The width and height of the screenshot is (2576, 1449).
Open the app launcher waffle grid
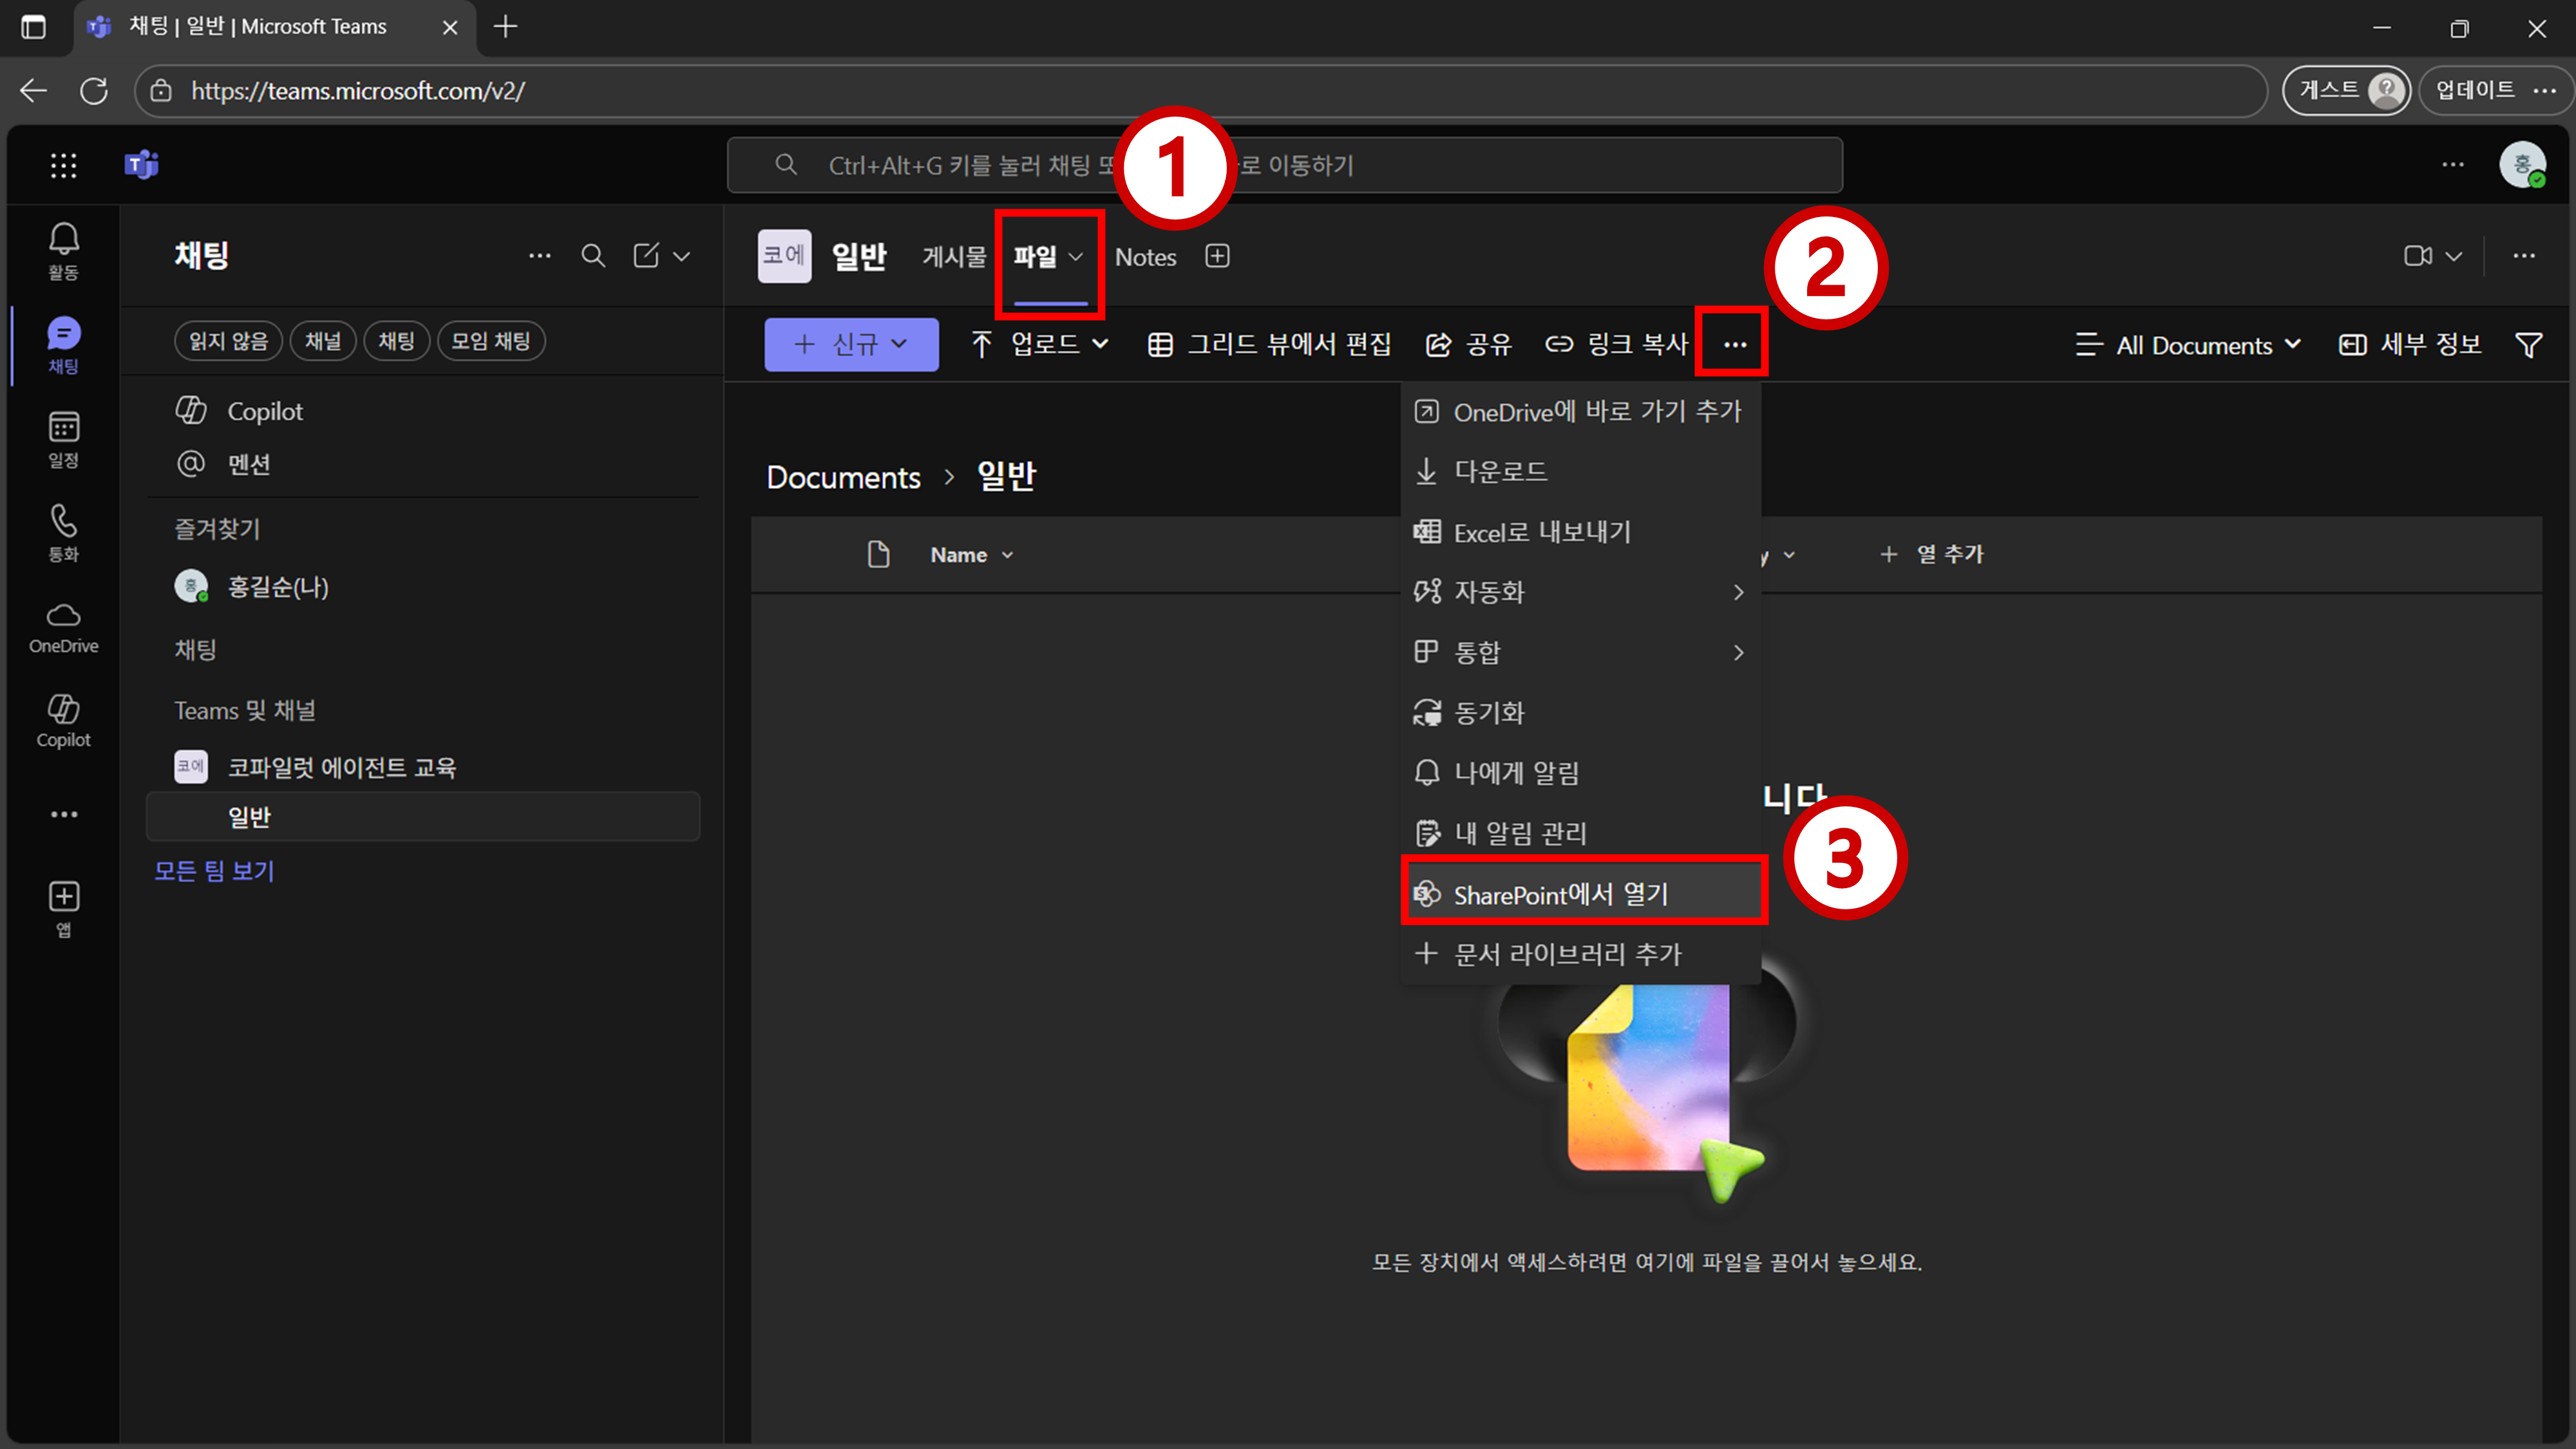click(x=63, y=165)
